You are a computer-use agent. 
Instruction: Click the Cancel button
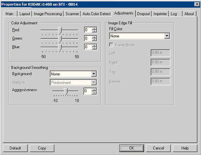[x=158, y=148]
